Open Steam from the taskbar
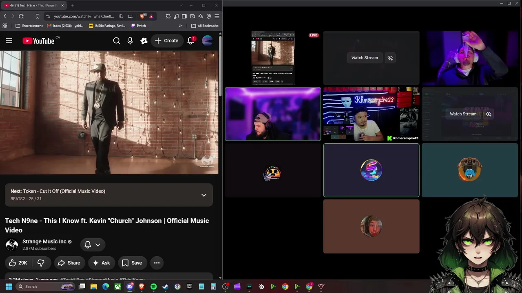The height and width of the screenshot is (293, 522). pyautogui.click(x=165, y=286)
